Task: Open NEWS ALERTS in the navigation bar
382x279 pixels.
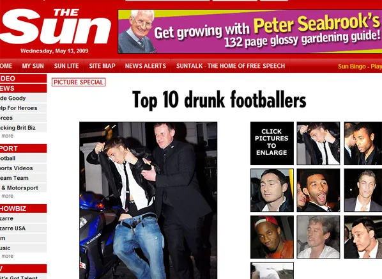Action: tap(146, 66)
